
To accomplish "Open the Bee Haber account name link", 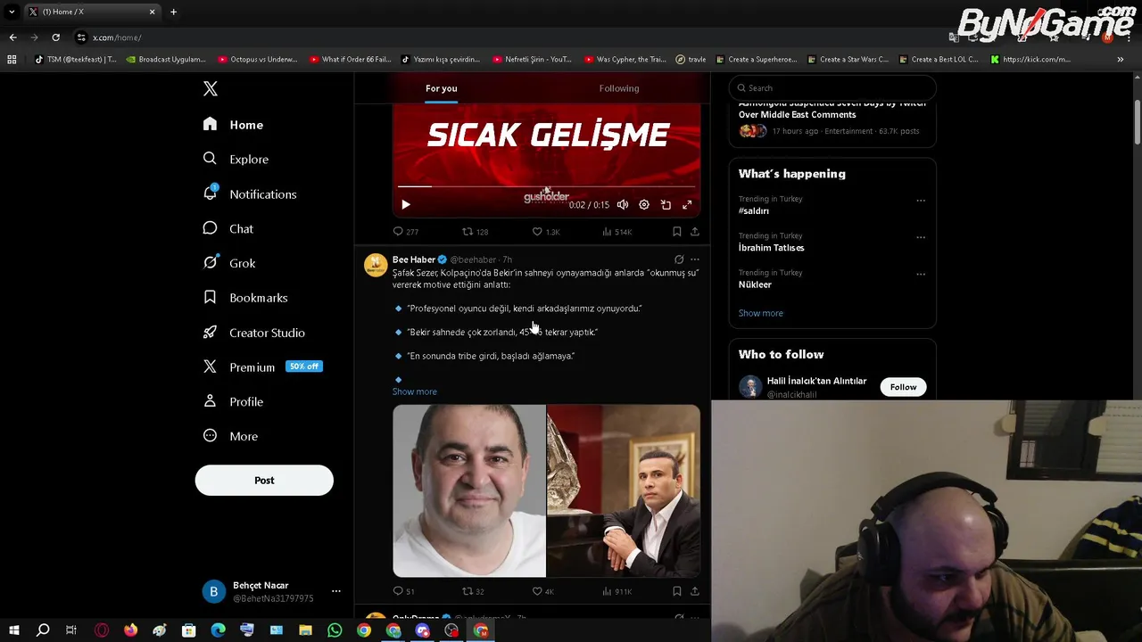I will (x=414, y=259).
